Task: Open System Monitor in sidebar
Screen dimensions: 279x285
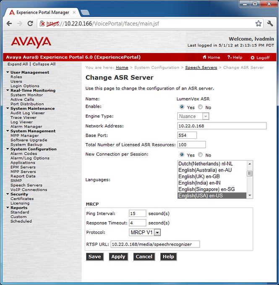Action: [27, 95]
